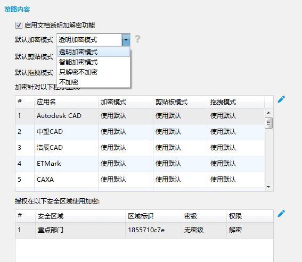Select the 中望CAD row
This screenshot has height=262, width=302.
click(140, 132)
